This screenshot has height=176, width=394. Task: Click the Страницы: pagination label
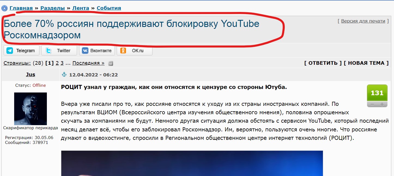pyautogui.click(x=17, y=63)
